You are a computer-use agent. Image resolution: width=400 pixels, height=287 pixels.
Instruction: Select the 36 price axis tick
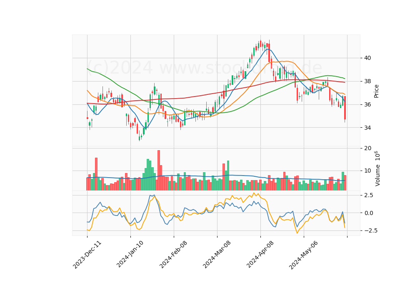(367, 104)
